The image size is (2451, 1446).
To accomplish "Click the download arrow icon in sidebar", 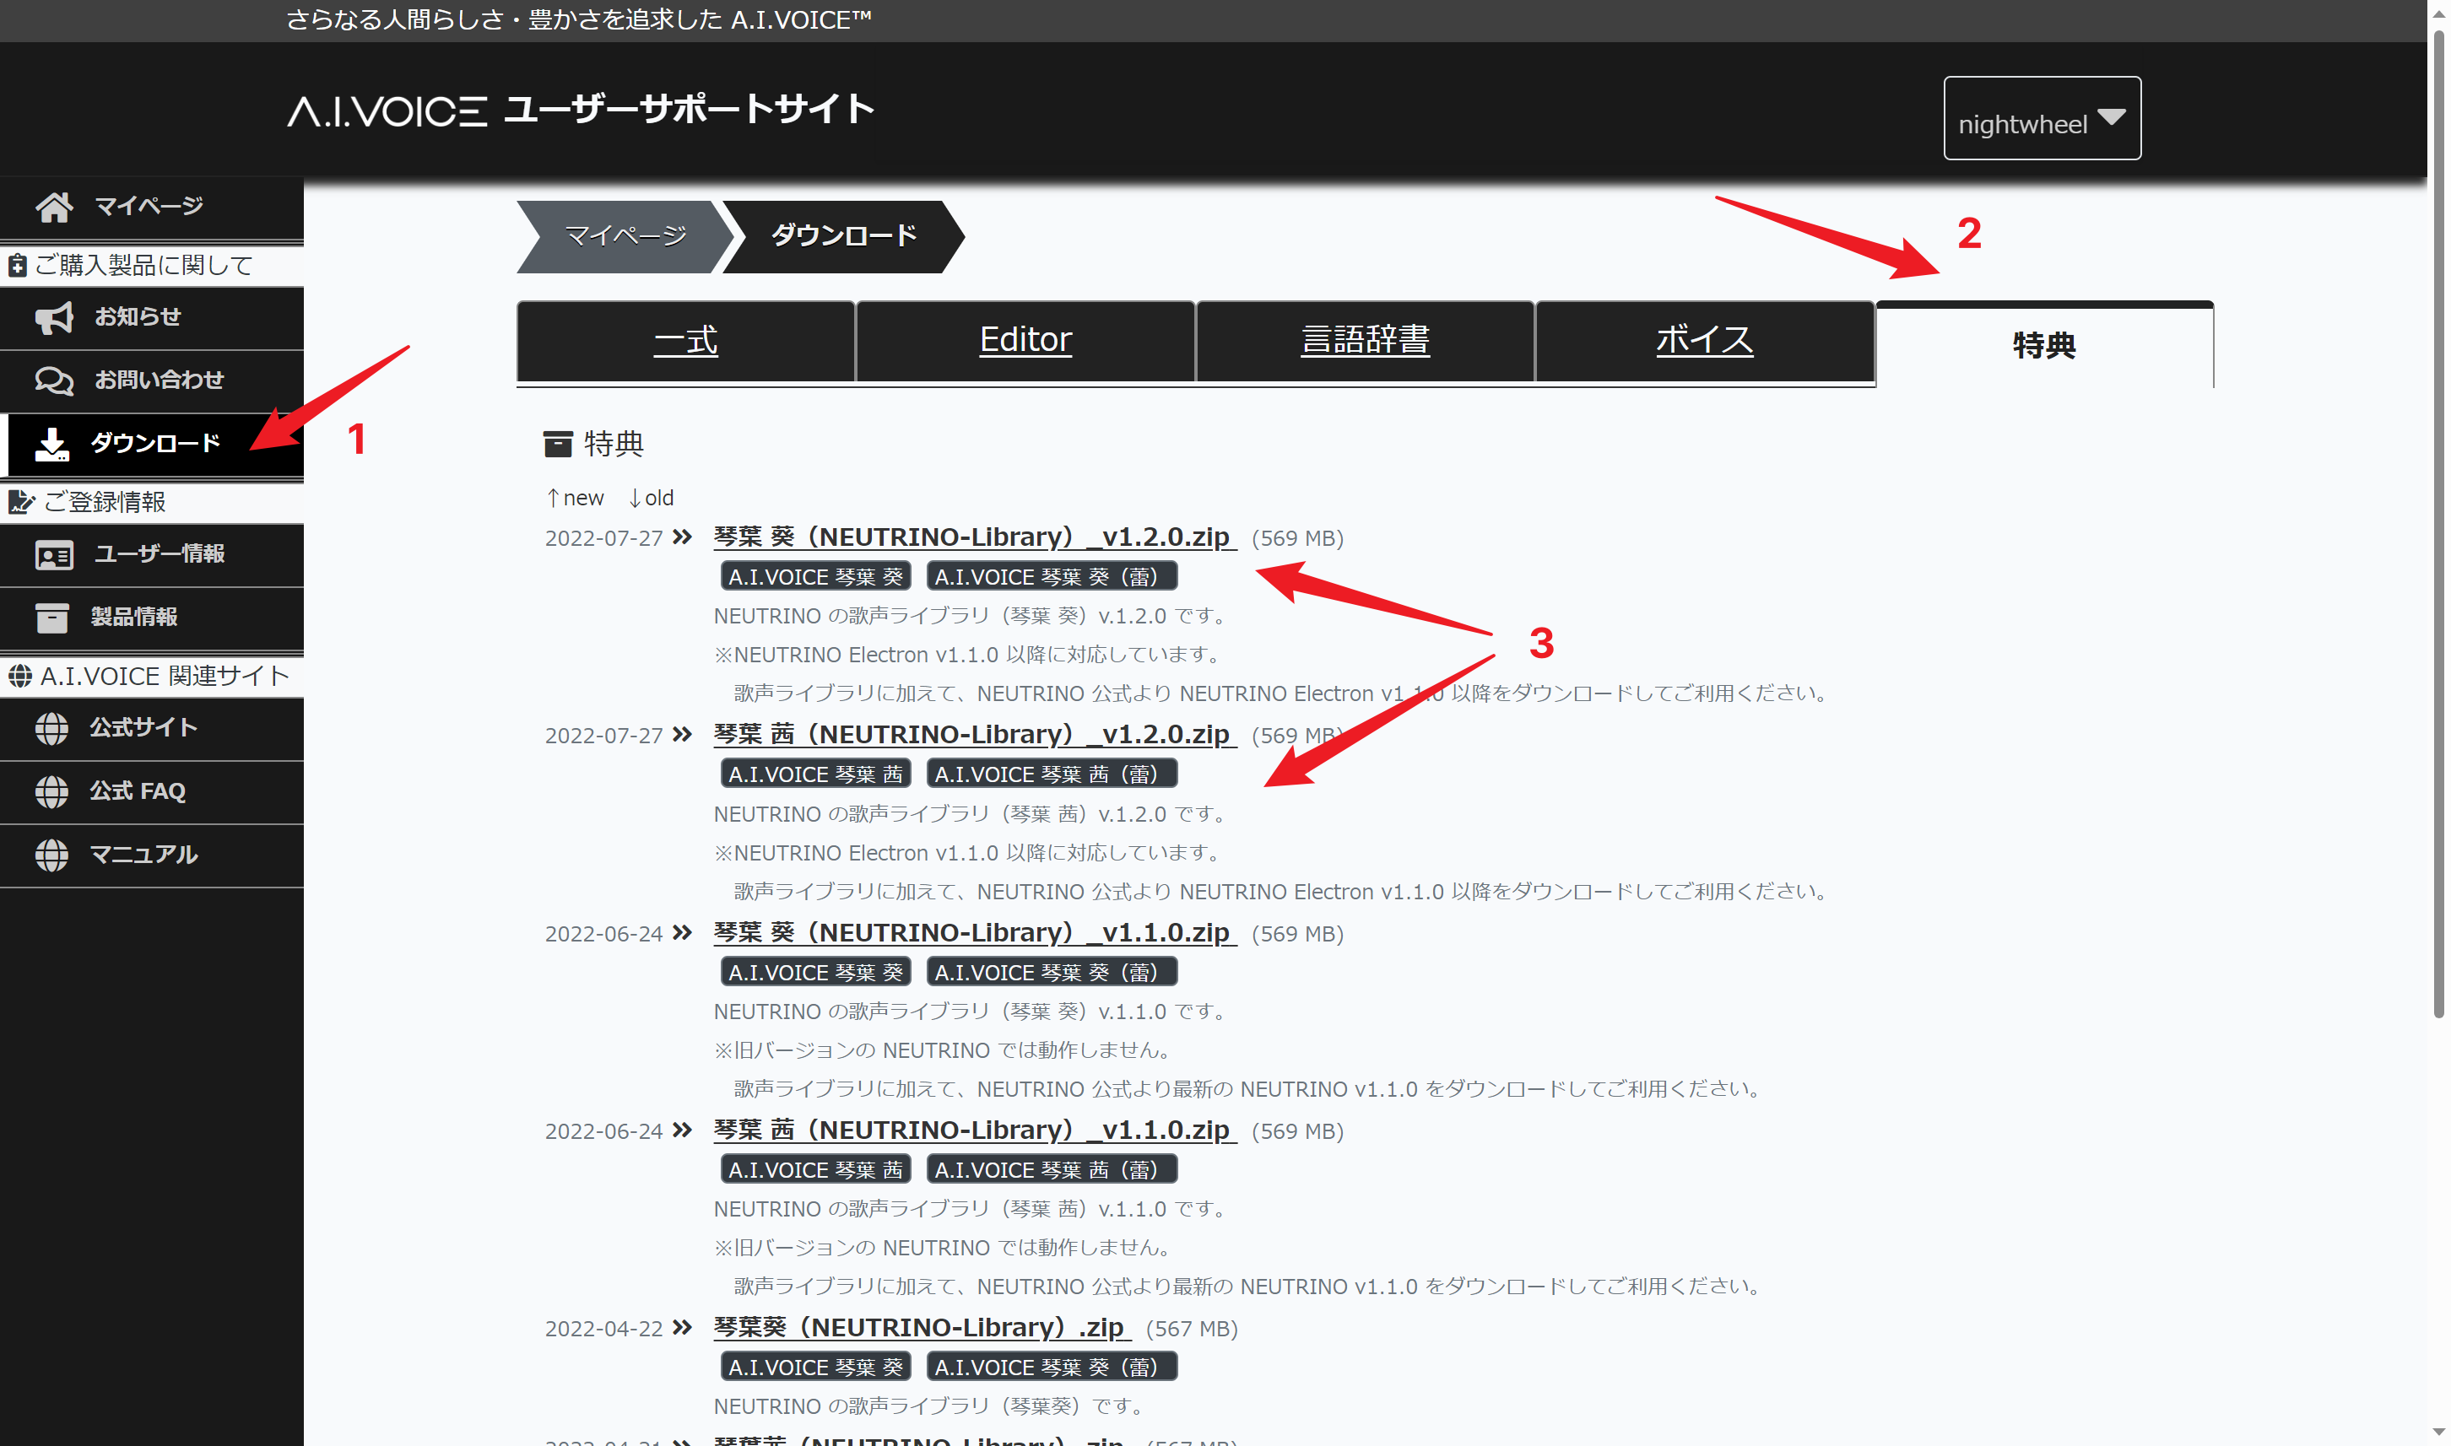I will (51, 444).
